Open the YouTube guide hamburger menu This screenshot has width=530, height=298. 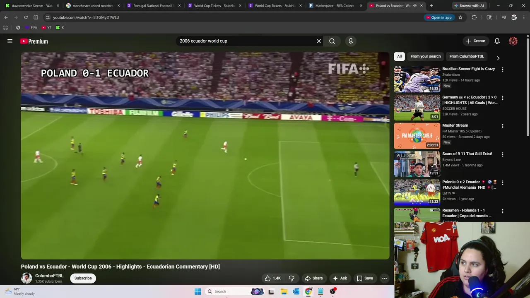coord(10,41)
